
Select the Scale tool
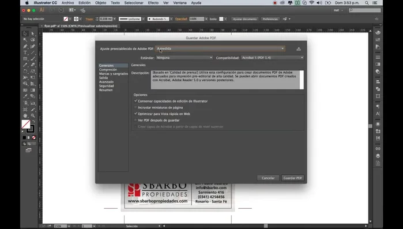[x=33, y=71]
